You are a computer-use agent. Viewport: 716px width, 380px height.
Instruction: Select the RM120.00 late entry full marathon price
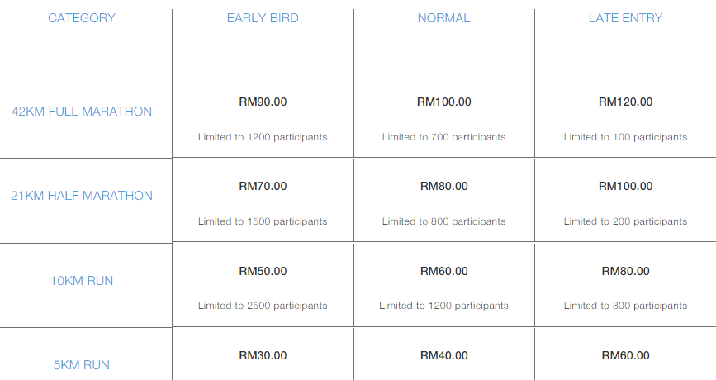pyautogui.click(x=626, y=102)
